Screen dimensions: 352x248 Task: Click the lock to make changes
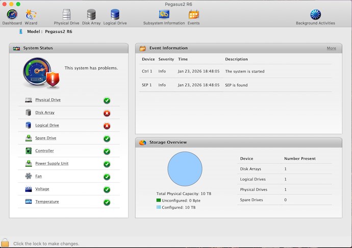tap(6, 243)
